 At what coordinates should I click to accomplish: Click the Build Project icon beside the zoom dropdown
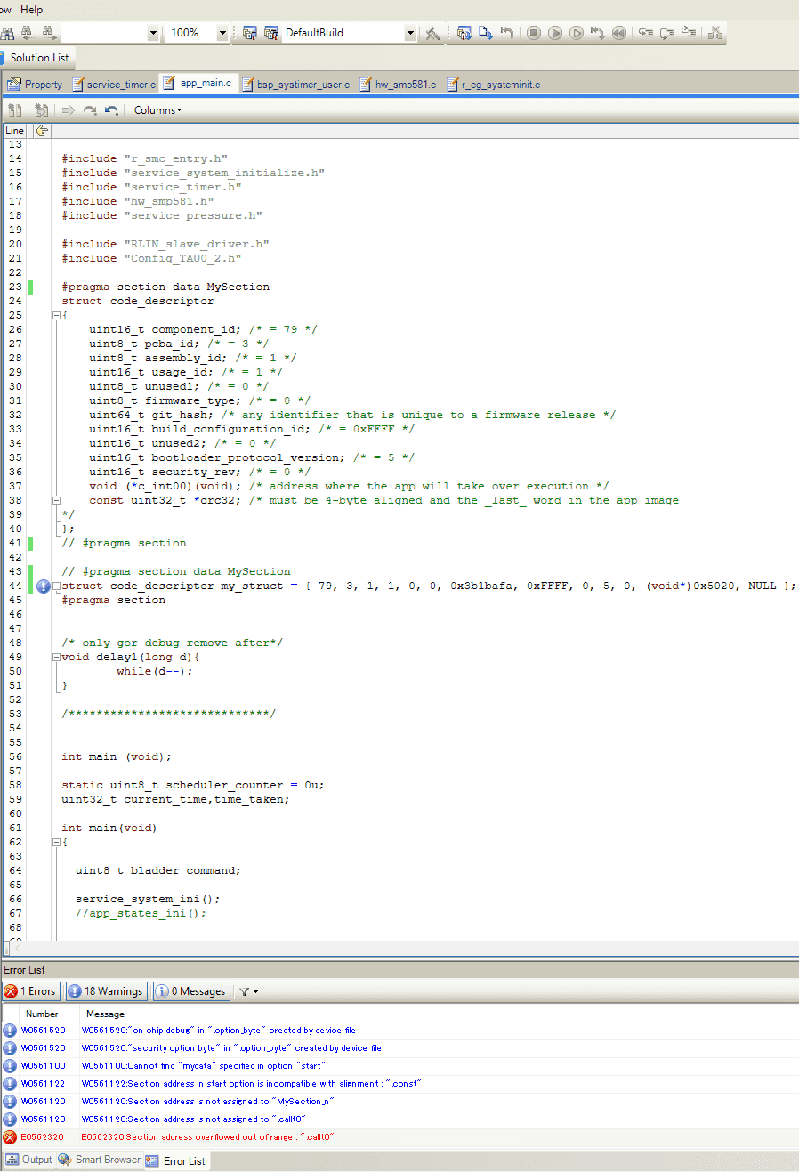[x=249, y=33]
